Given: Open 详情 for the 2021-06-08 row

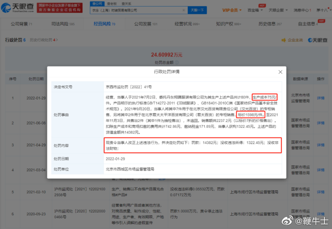Looking at the screenshot, I should [x=320, y=123].
